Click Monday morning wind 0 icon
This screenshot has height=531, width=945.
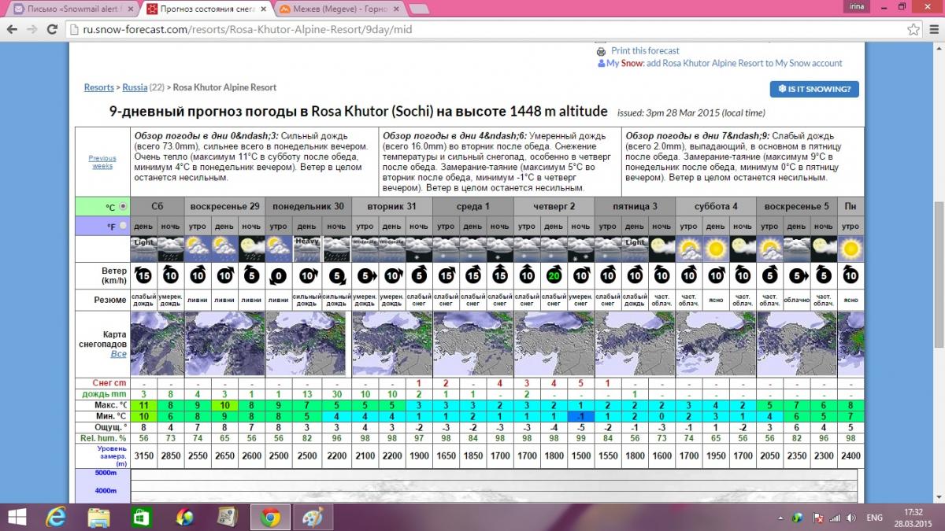(279, 275)
